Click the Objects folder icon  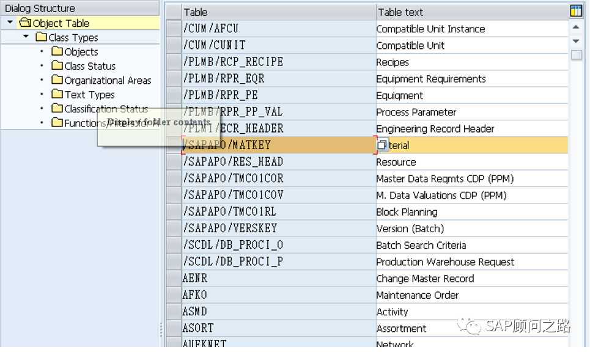57,51
